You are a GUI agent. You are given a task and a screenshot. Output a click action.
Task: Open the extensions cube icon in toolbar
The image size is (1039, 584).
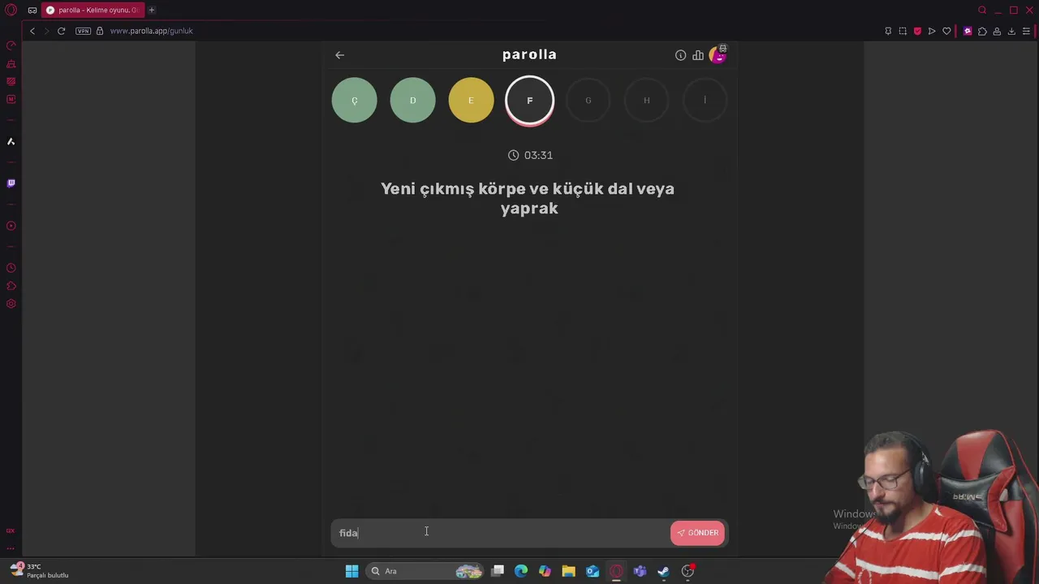[x=982, y=31]
